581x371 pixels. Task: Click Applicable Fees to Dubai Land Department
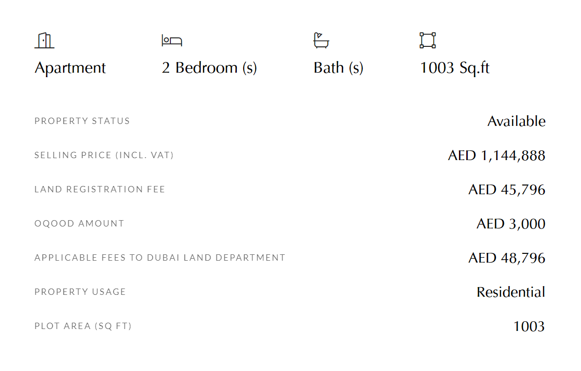tap(160, 258)
